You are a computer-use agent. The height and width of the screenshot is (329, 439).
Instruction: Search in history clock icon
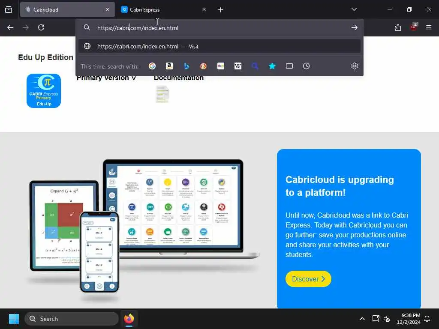click(x=306, y=66)
